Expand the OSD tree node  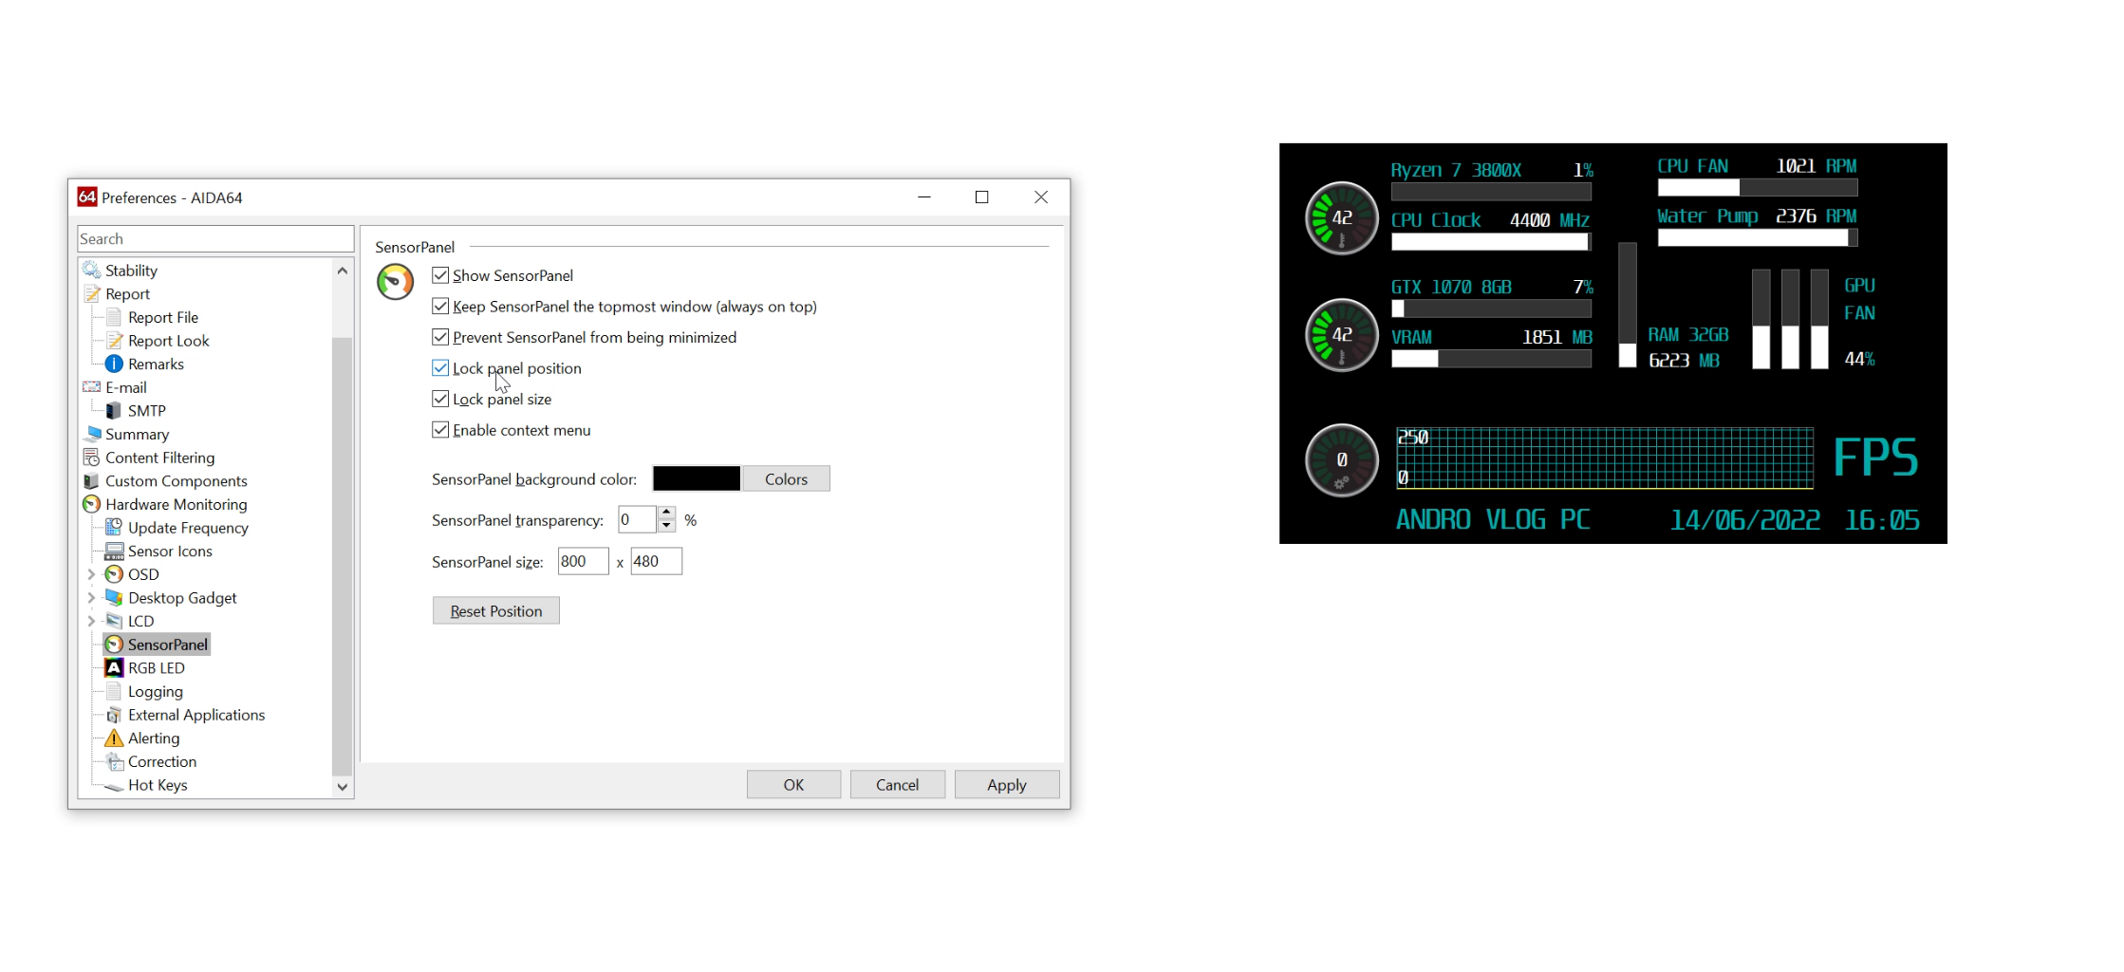[91, 574]
